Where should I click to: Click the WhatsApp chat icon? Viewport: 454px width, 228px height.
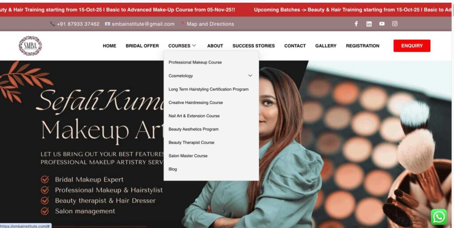click(438, 217)
